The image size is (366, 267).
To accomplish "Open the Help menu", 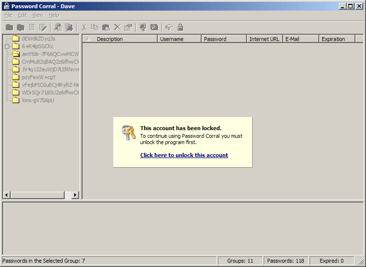I will (54, 15).
